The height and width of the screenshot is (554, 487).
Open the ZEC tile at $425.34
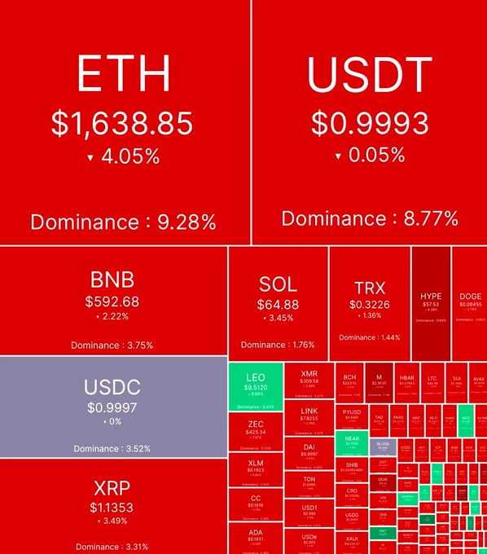(x=256, y=432)
